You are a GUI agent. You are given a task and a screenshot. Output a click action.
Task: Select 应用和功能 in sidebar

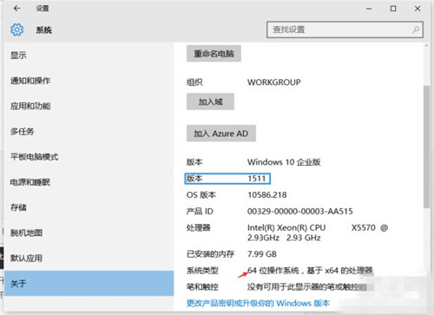[x=30, y=106]
